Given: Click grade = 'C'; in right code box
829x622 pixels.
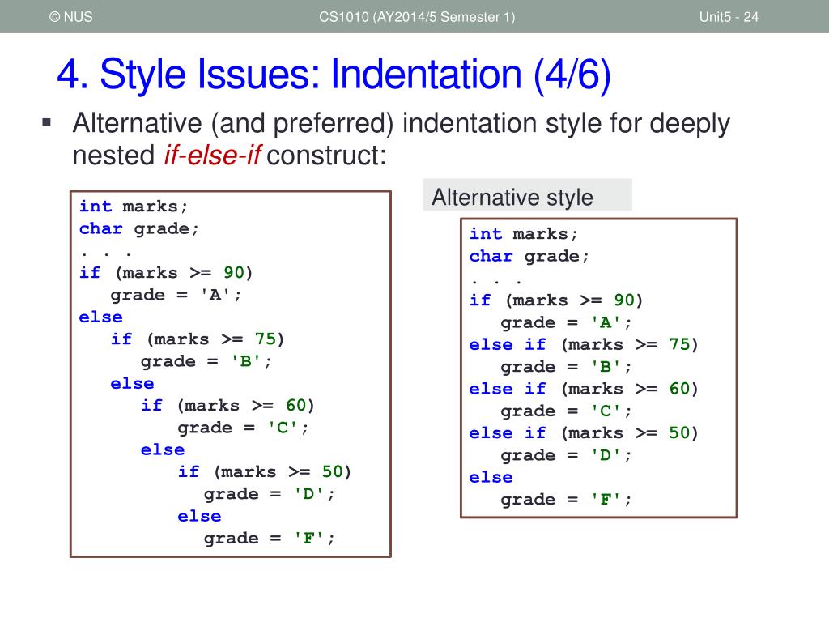Looking at the screenshot, I should tap(566, 411).
